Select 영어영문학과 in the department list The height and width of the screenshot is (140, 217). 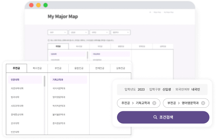pyautogui.click(x=59, y=97)
